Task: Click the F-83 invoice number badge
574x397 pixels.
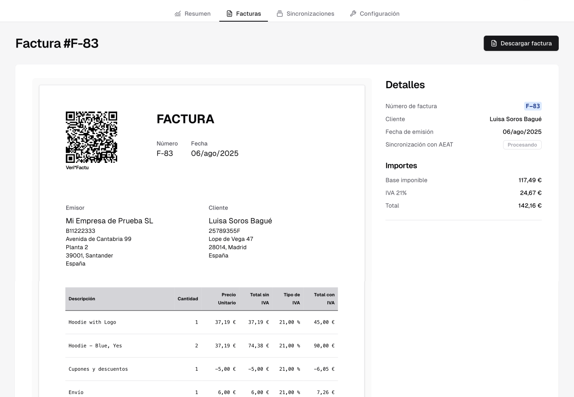Action: point(532,106)
